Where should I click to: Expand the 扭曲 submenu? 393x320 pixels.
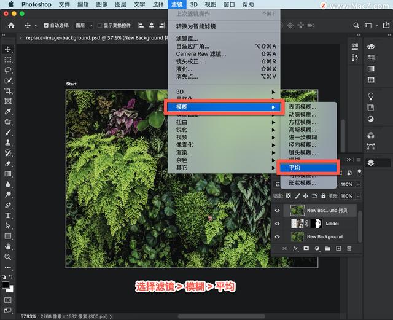pos(225,122)
